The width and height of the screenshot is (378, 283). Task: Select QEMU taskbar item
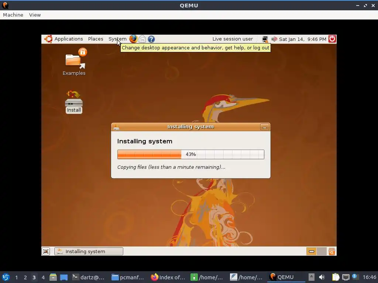pos(286,277)
